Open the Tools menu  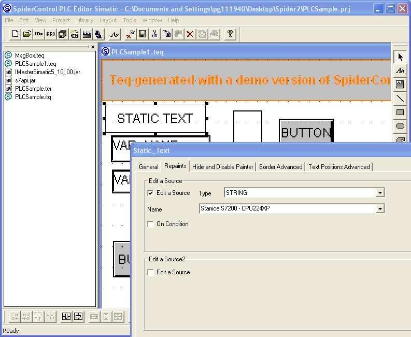[x=130, y=20]
